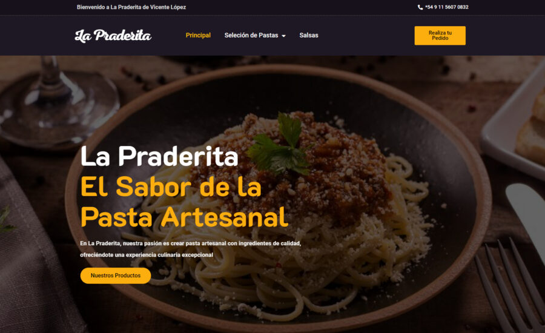Click the La Praderita script logo
The height and width of the screenshot is (333, 545).
pos(113,36)
